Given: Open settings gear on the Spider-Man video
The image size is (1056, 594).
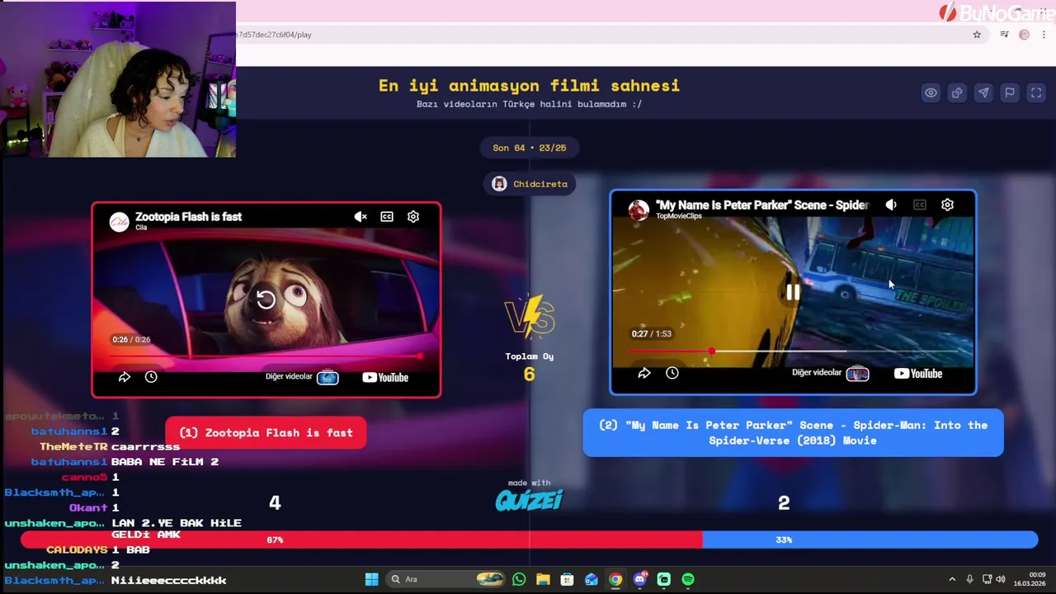Looking at the screenshot, I should click(x=947, y=205).
